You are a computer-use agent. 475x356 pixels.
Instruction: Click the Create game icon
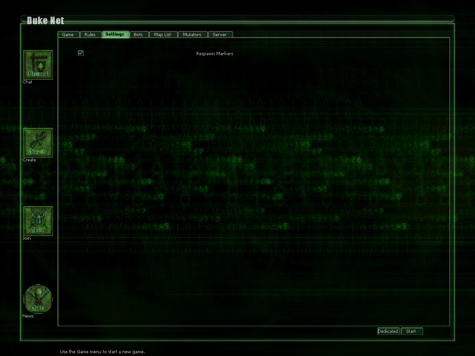38,143
